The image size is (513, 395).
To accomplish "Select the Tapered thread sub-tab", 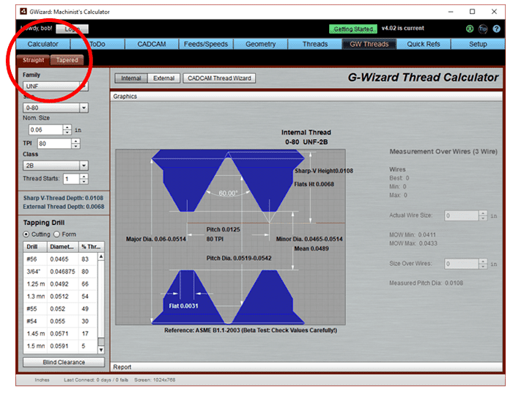I will point(67,60).
